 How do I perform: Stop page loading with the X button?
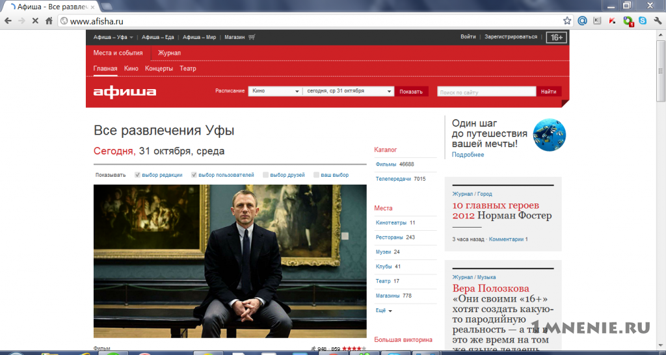(x=35, y=21)
